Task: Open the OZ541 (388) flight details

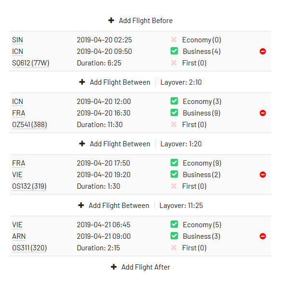Action: [x=29, y=125]
